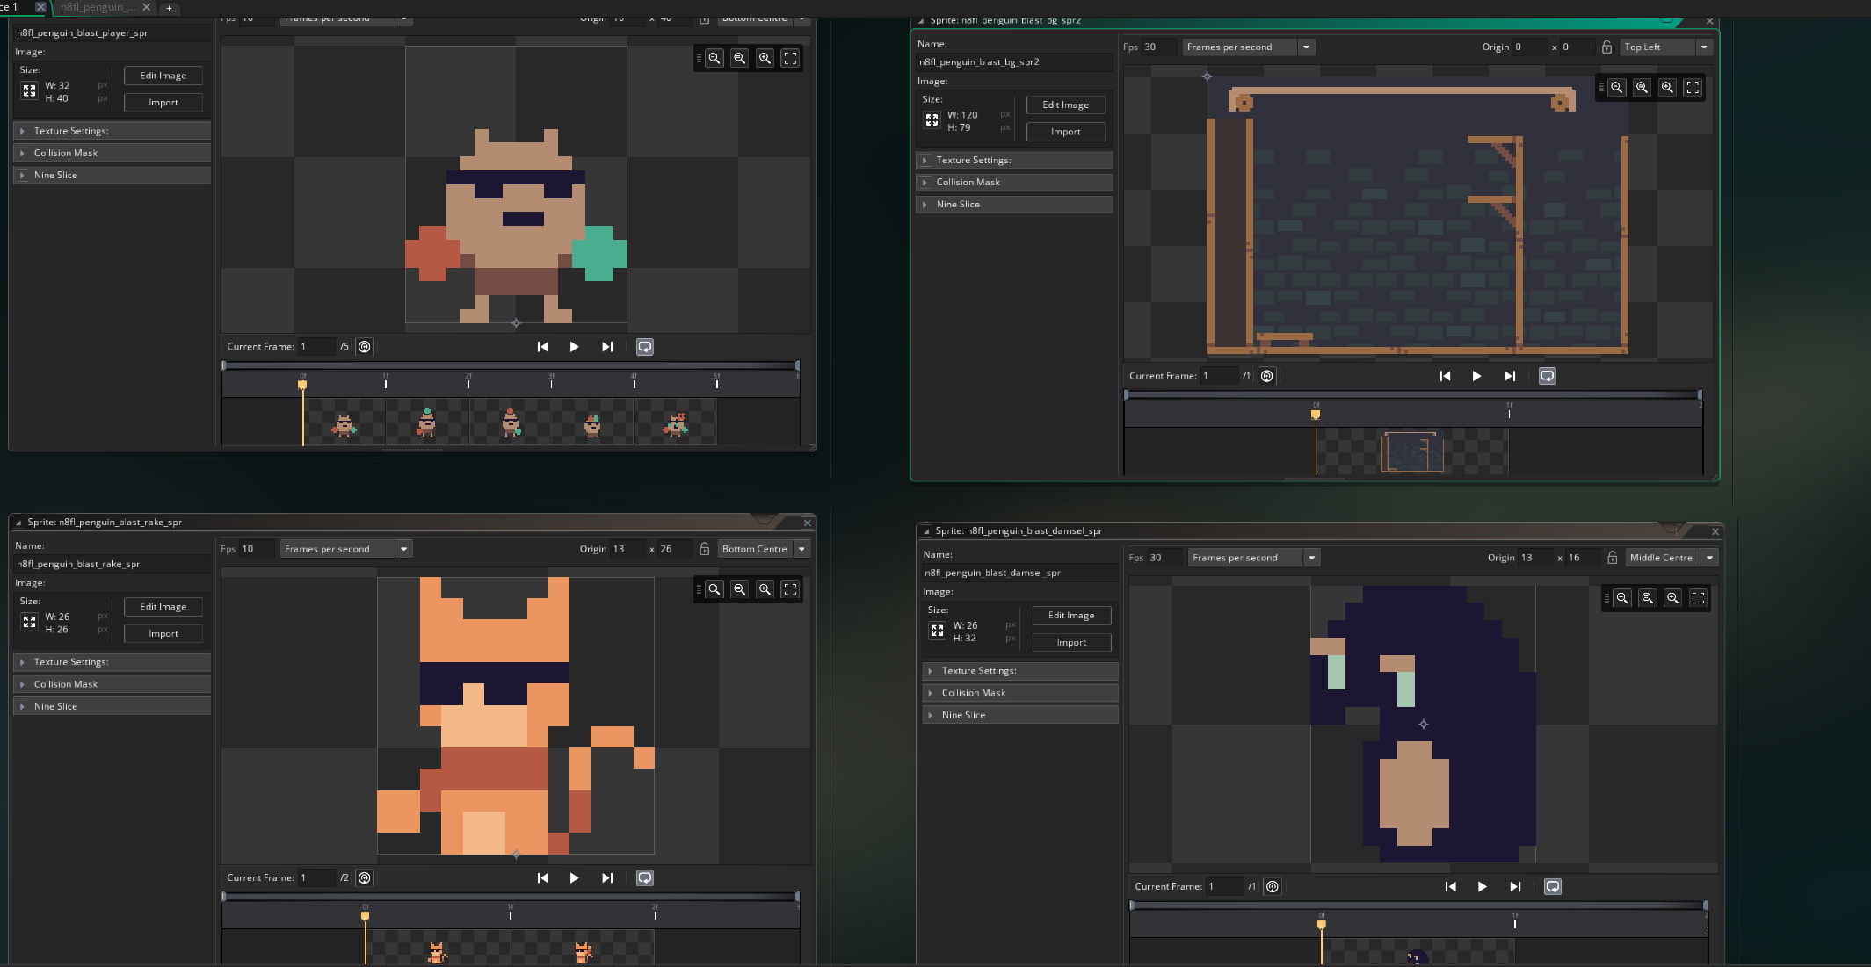Expand Texture Settings in player sprite window
1871x967 pixels.
tap(112, 131)
